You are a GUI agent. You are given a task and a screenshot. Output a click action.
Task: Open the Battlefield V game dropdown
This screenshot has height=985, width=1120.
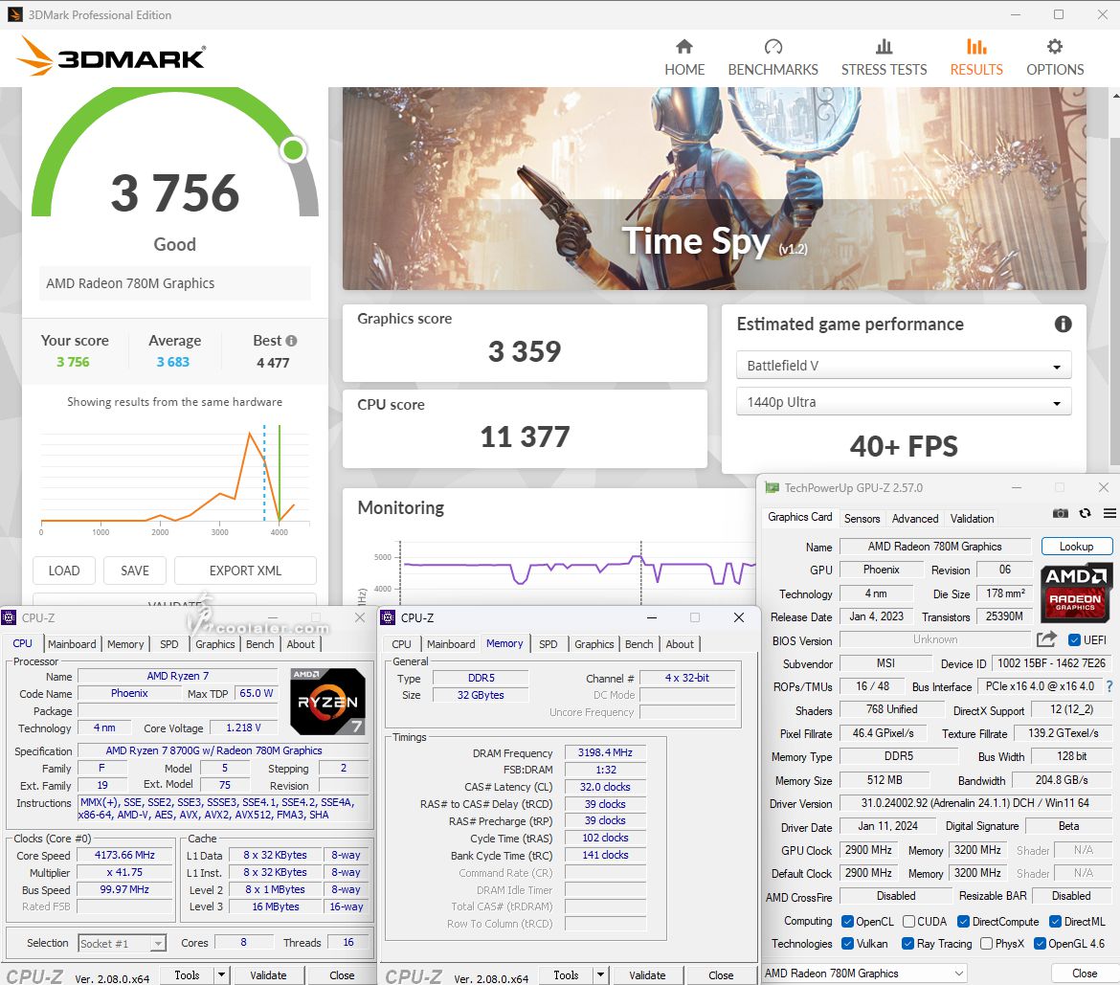point(904,365)
